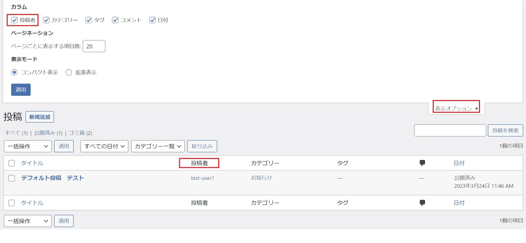
Task: Open the すべての日付 date filter dropdown
Action: coord(104,146)
